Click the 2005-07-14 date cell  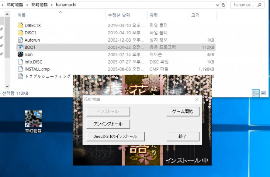pyautogui.click(x=126, y=55)
